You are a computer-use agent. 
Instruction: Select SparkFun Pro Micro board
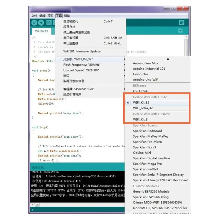point(158,142)
